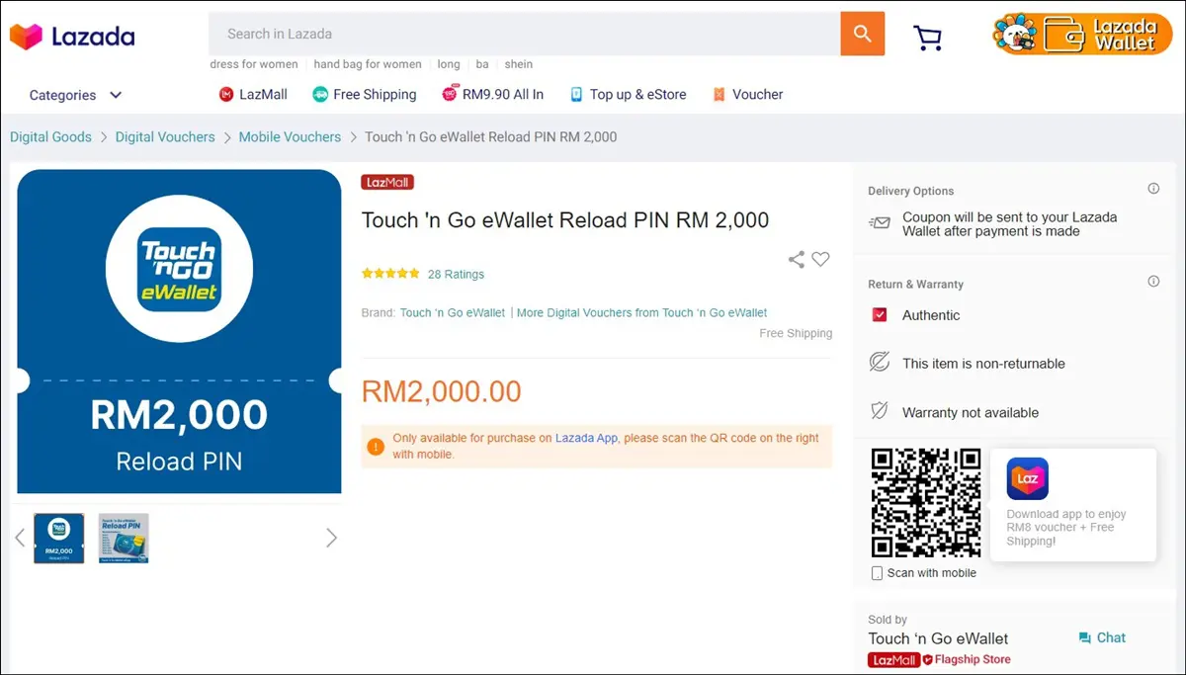Share this product via share icon
The image size is (1186, 675).
point(796,260)
